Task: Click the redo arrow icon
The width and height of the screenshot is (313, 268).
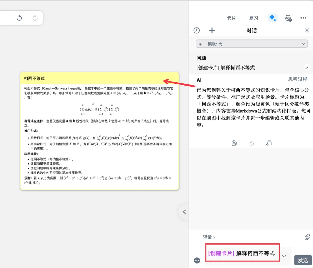Action: 35,18
